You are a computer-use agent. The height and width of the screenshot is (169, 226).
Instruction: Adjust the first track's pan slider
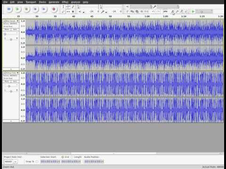point(11,39)
